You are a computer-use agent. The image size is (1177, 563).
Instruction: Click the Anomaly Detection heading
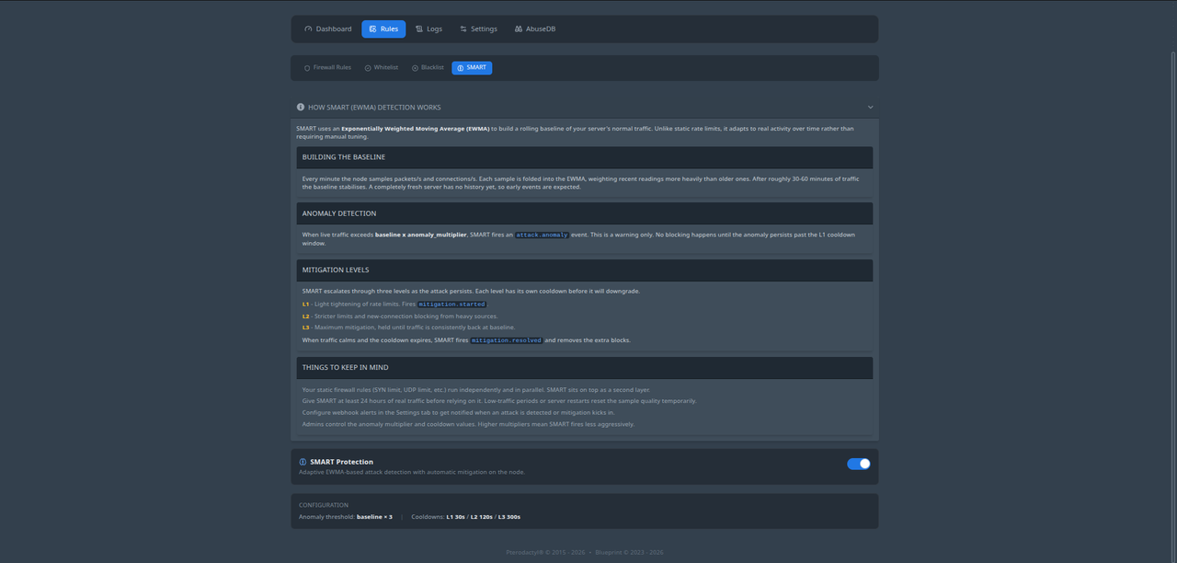[x=339, y=213]
